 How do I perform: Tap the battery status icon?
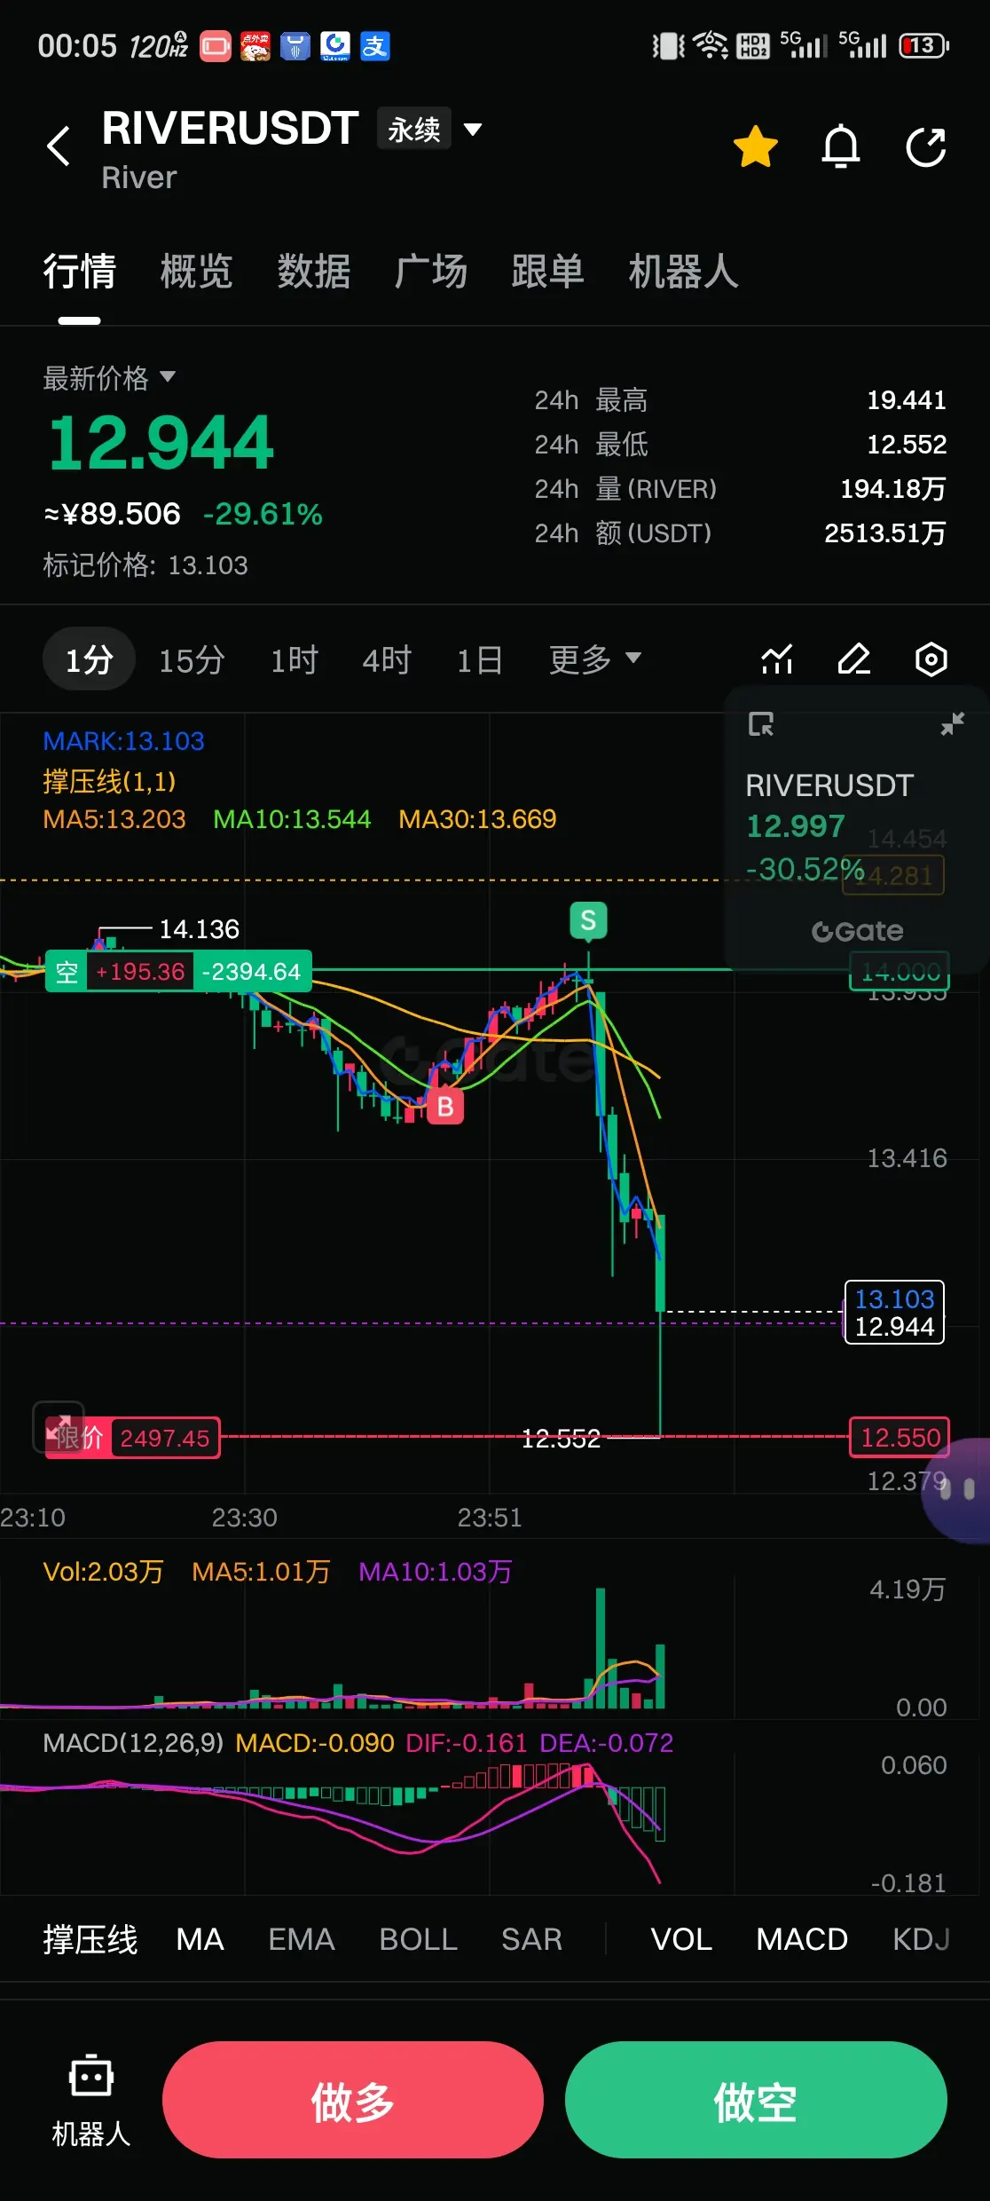923,45
